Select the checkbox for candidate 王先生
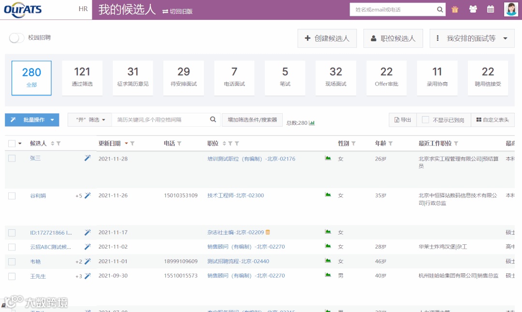 pos(12,276)
